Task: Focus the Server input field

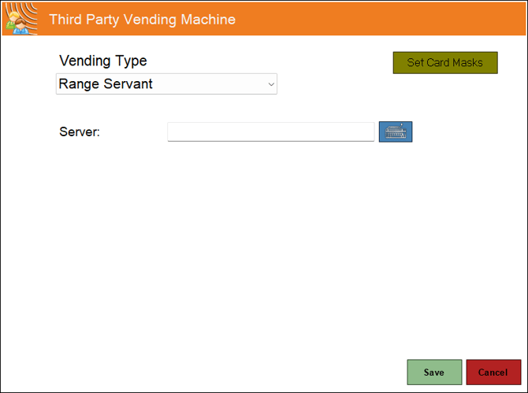Action: click(271, 132)
